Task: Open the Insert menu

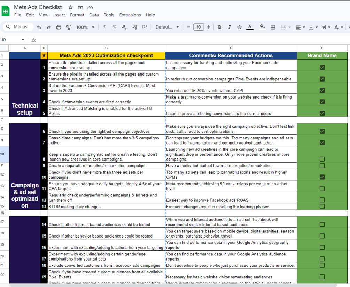Action: (59, 15)
